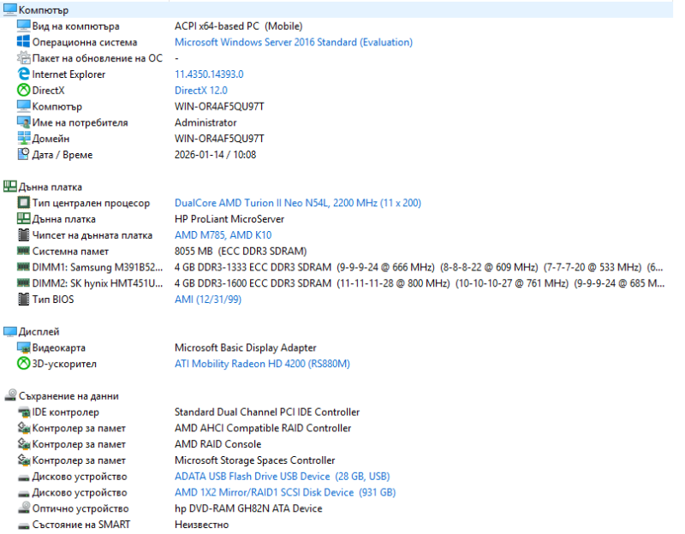Open the DualCore AMD Turion II Neo link
The width and height of the screenshot is (685, 534).
click(x=297, y=204)
